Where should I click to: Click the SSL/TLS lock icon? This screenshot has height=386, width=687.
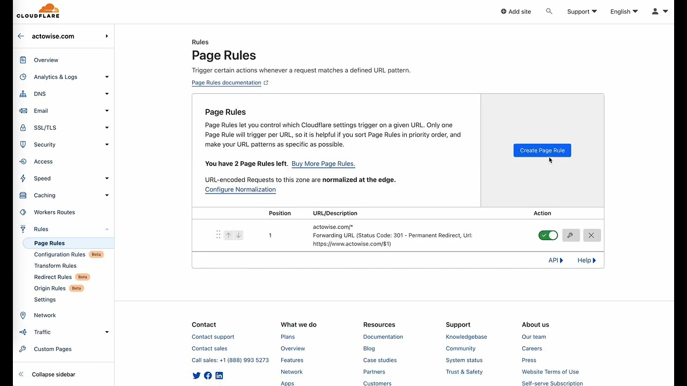pyautogui.click(x=23, y=128)
